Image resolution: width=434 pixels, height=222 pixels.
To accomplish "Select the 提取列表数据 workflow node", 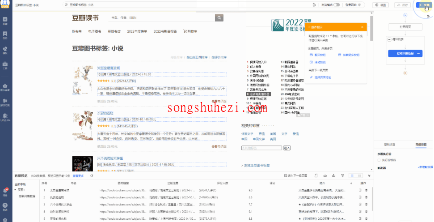I will [x=405, y=54].
